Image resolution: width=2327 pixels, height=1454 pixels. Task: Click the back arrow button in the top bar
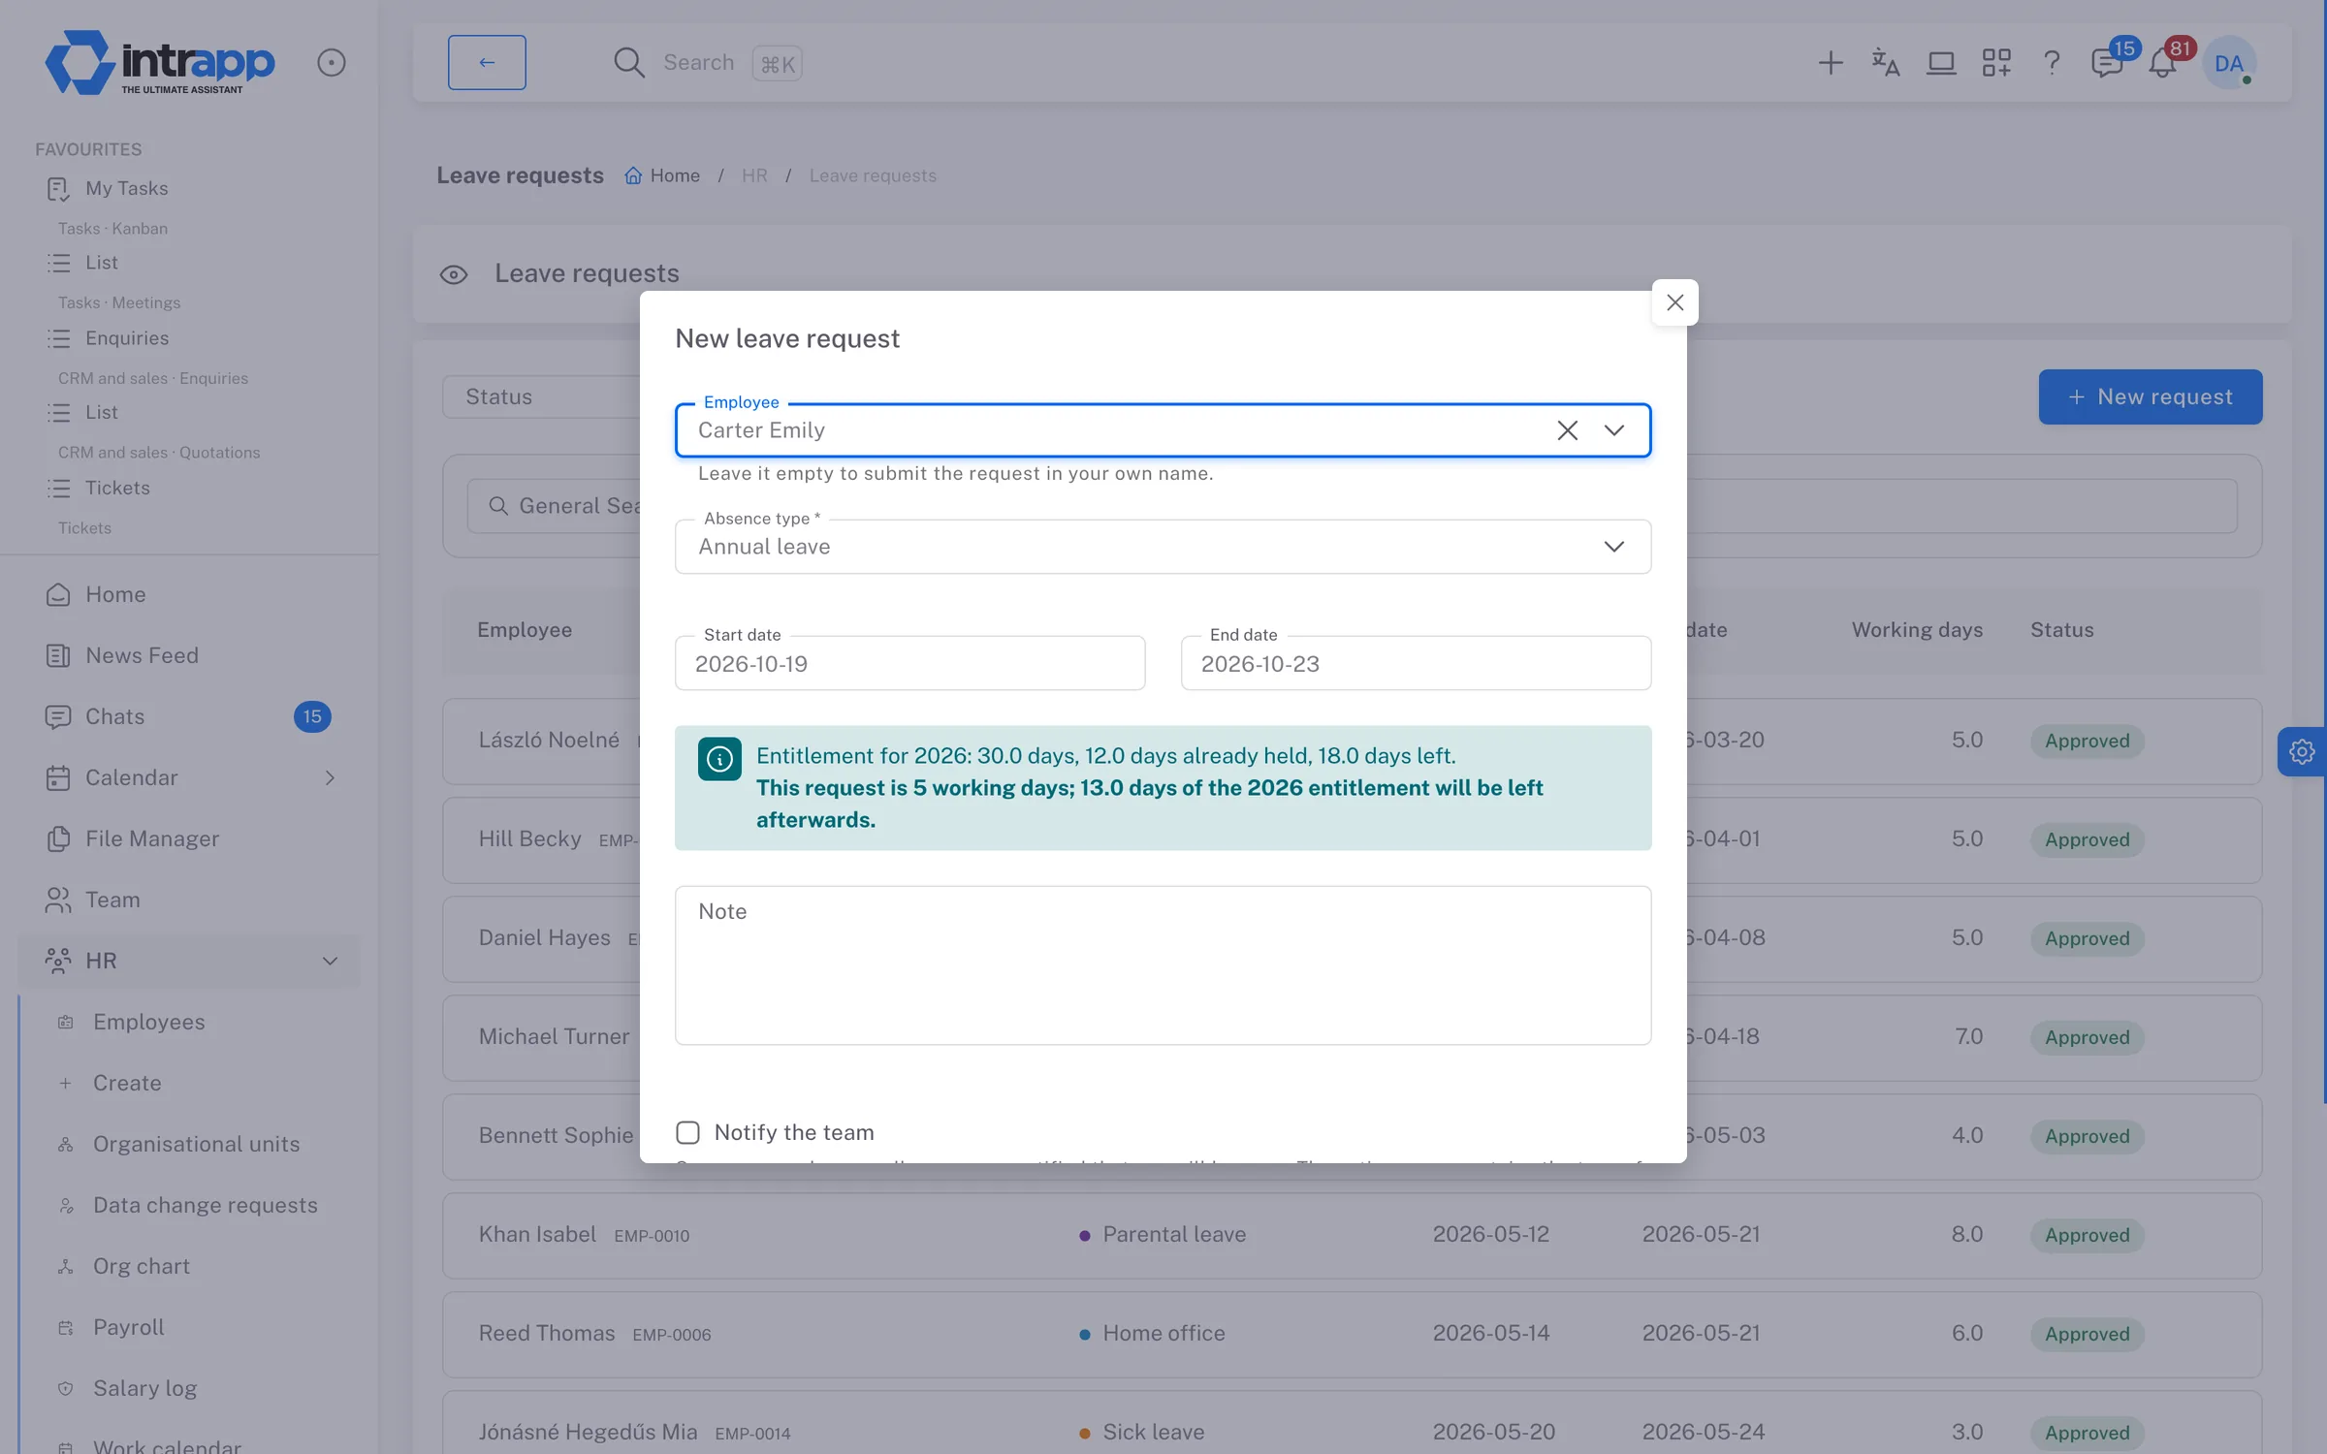tap(487, 62)
